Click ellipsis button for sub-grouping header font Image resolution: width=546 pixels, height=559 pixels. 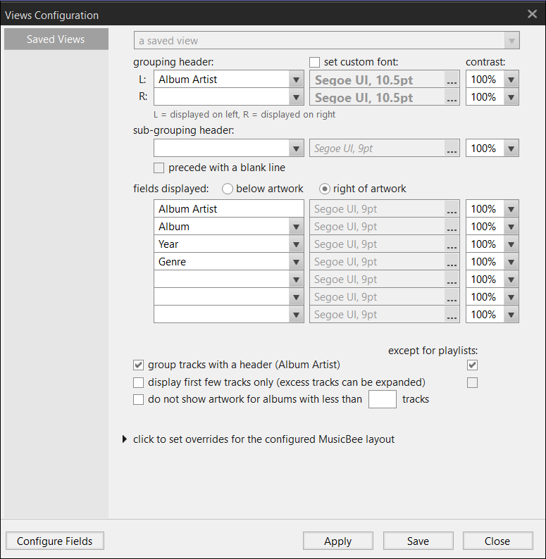[452, 149]
